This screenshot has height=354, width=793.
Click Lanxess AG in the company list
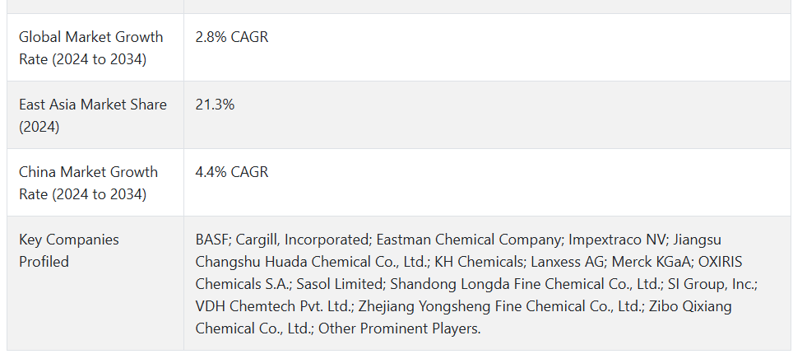(x=568, y=261)
